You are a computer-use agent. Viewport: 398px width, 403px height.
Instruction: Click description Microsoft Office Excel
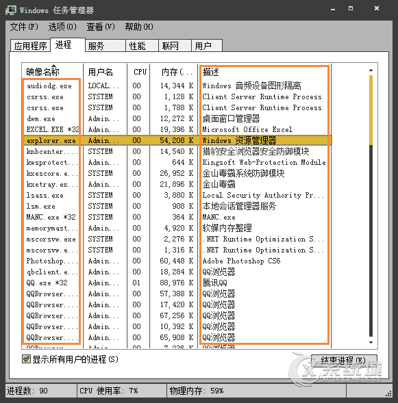click(x=247, y=129)
